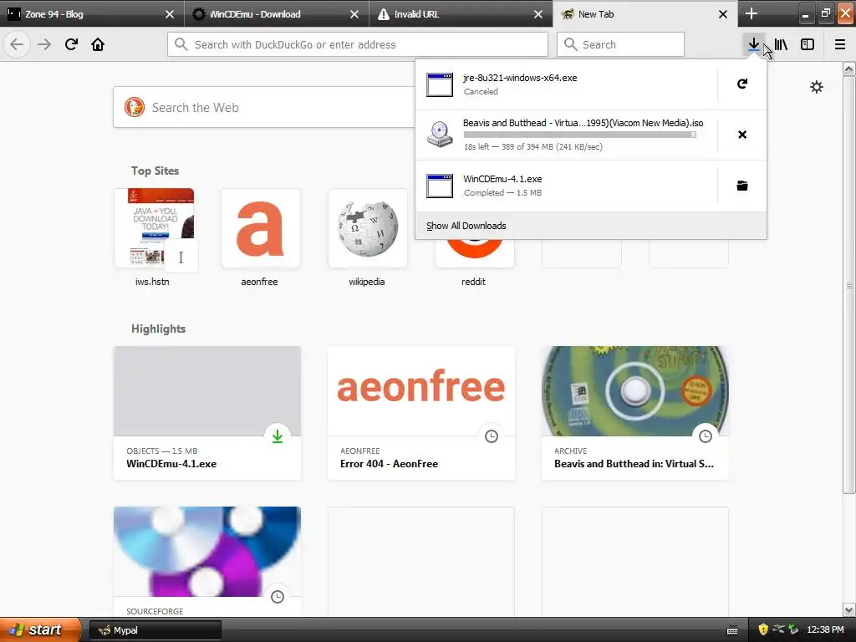Screen dimensions: 856x642
Task: Open the Error 404 - AeonFree highlight card
Action: tap(421, 413)
